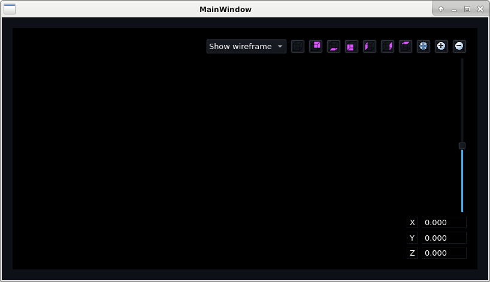Screen dimensions: 490x282
Task: Open the window menu icon in title bar
Action: [x=10, y=9]
